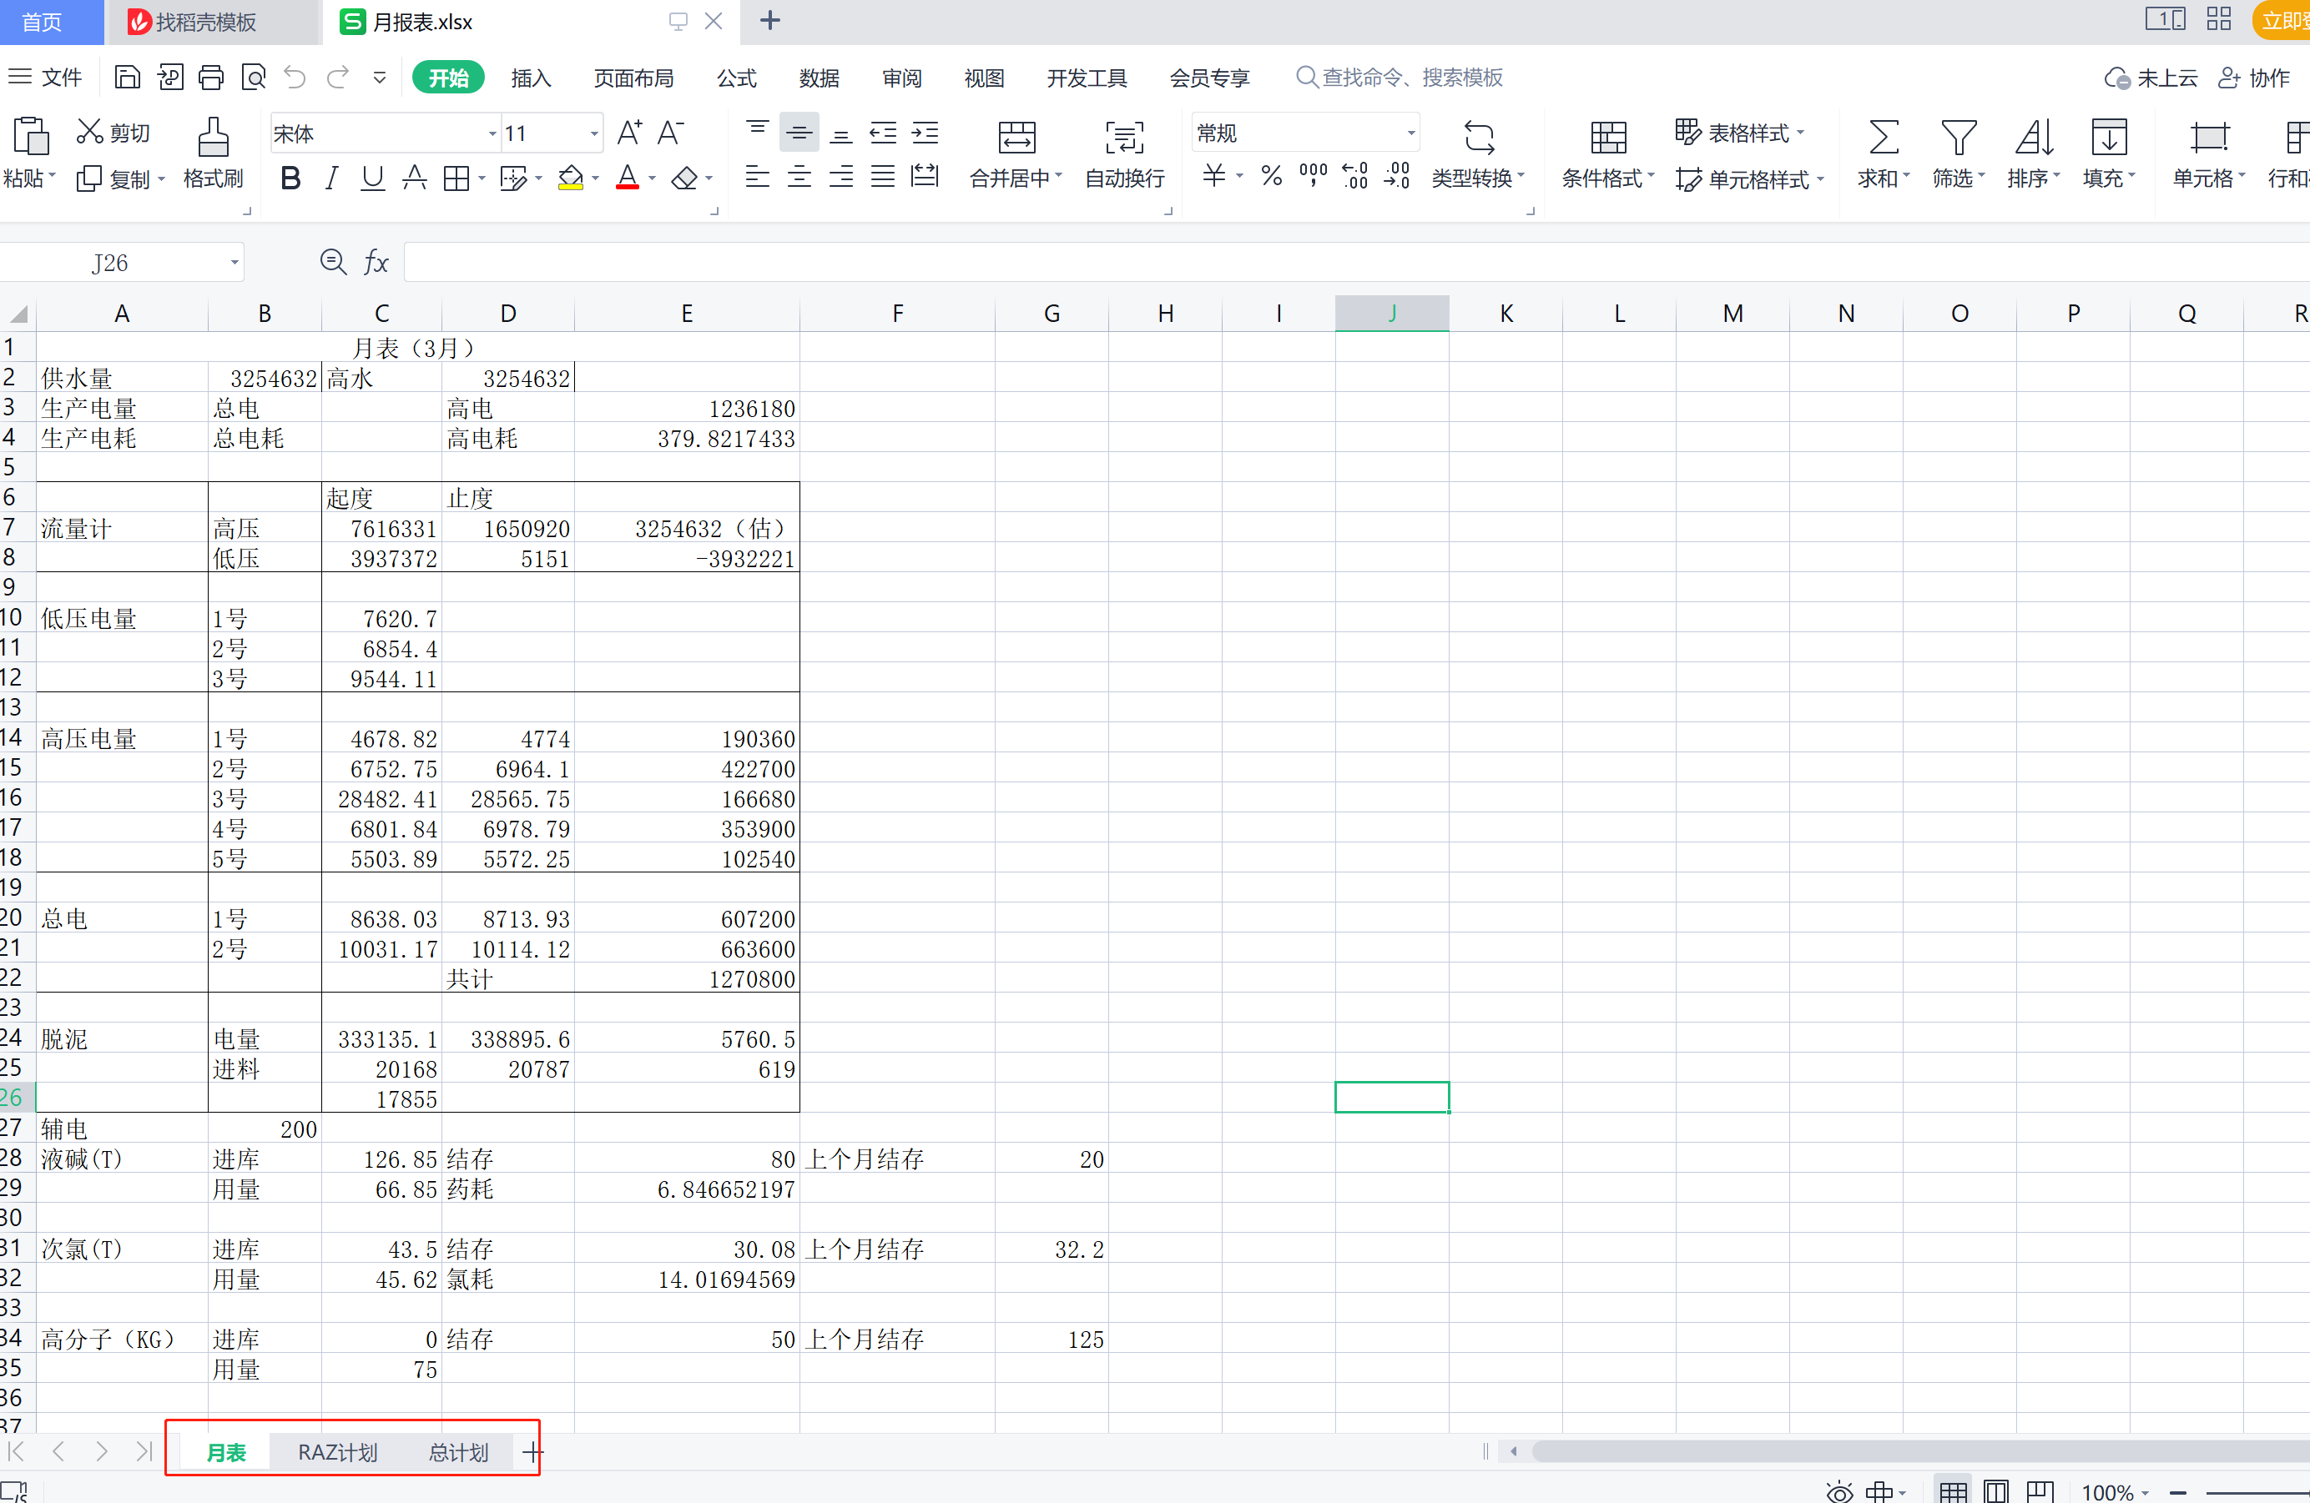The width and height of the screenshot is (2310, 1503).
Task: Click the Wrap Text (自动换行) icon
Action: click(x=1124, y=137)
